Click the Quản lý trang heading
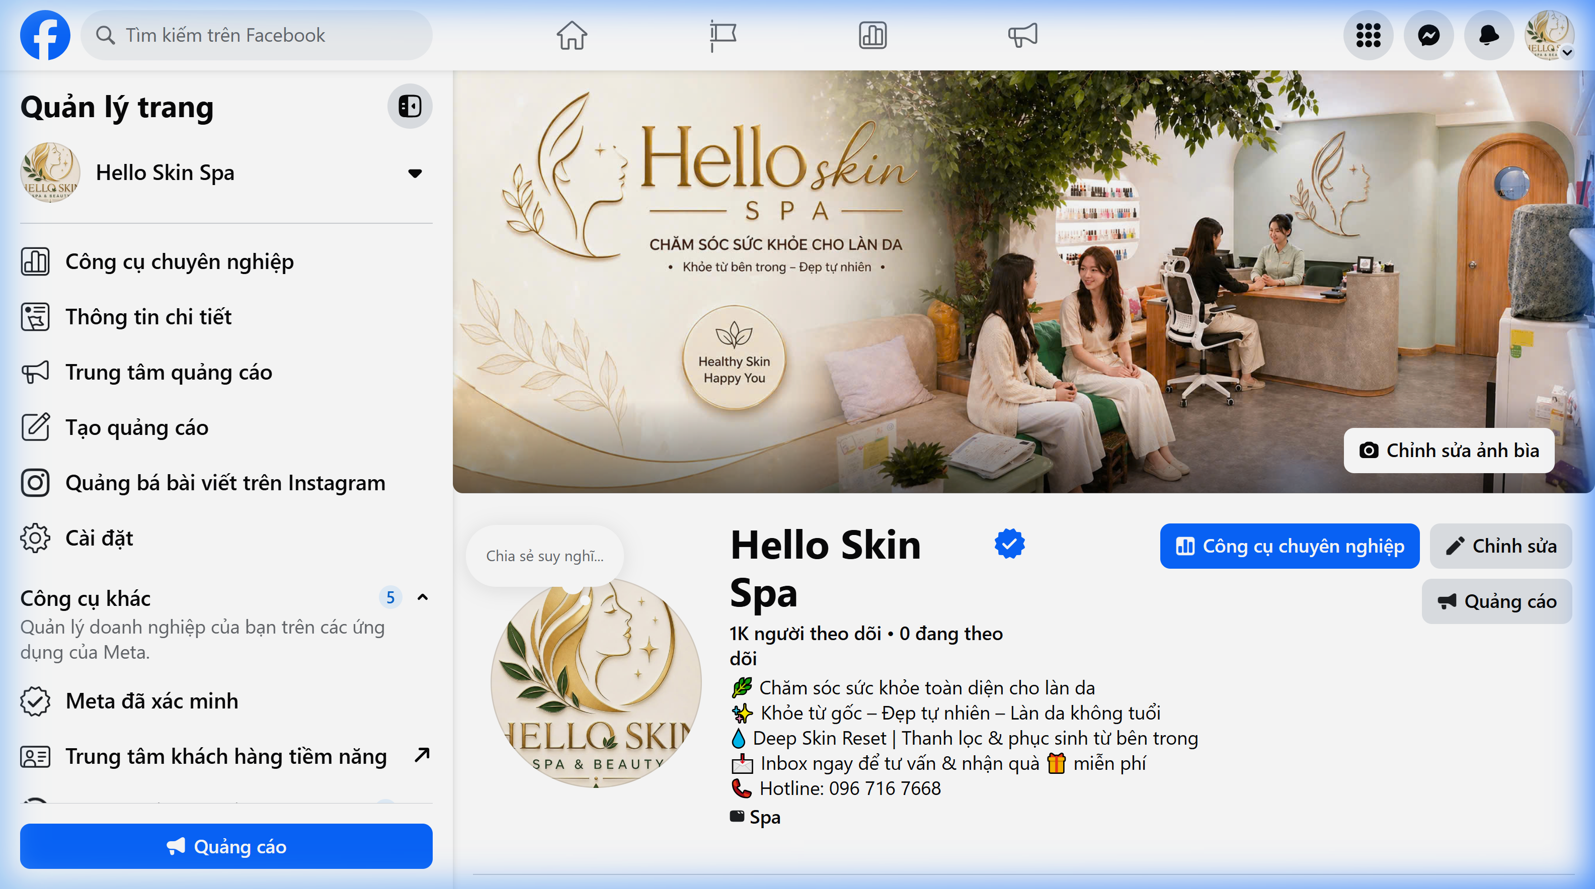Screen dimensions: 1595x889 (117, 107)
